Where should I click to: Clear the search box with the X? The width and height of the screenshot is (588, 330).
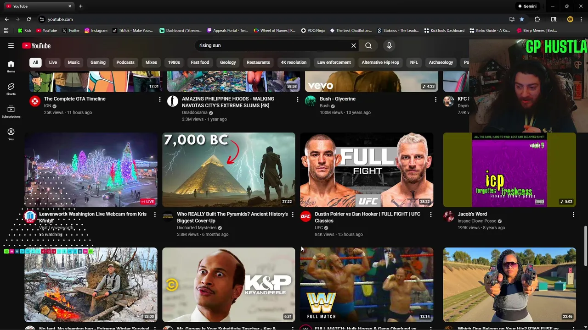pos(354,45)
